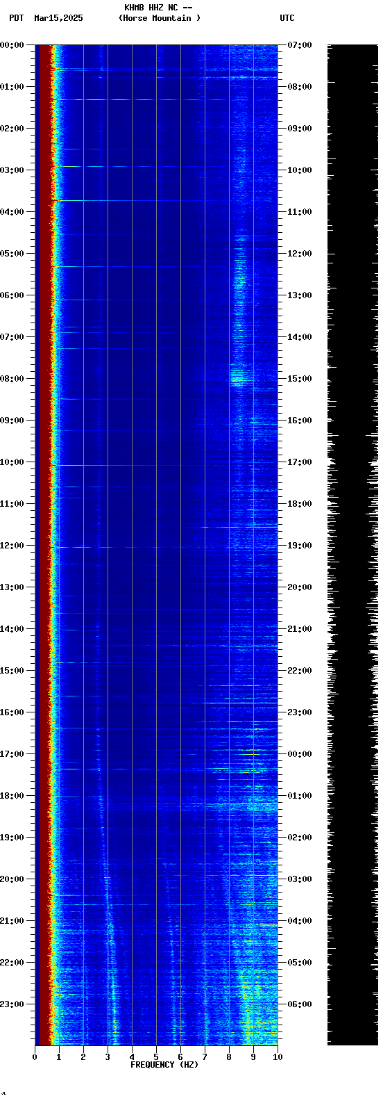
Task: Select the frequency tick label '7'
Action: tap(205, 1057)
